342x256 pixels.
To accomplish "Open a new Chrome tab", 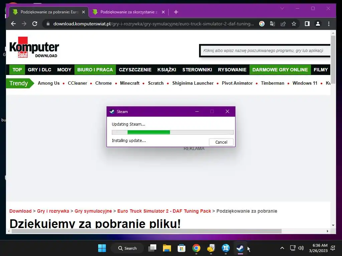I will 176,12.
